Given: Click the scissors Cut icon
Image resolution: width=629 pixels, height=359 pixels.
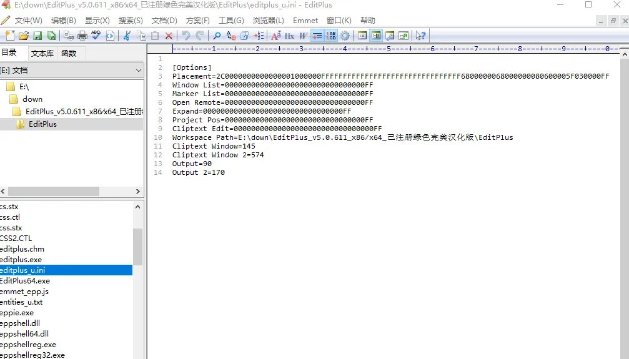Looking at the screenshot, I should (127, 36).
